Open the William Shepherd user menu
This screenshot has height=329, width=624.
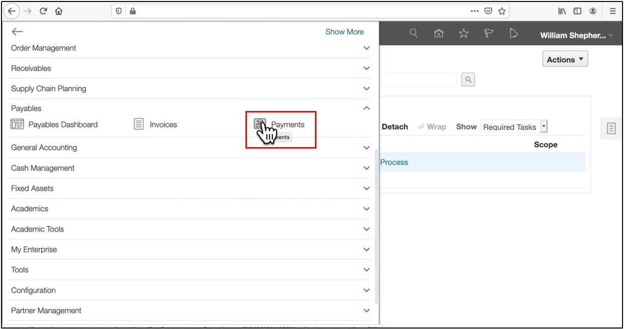click(x=576, y=36)
